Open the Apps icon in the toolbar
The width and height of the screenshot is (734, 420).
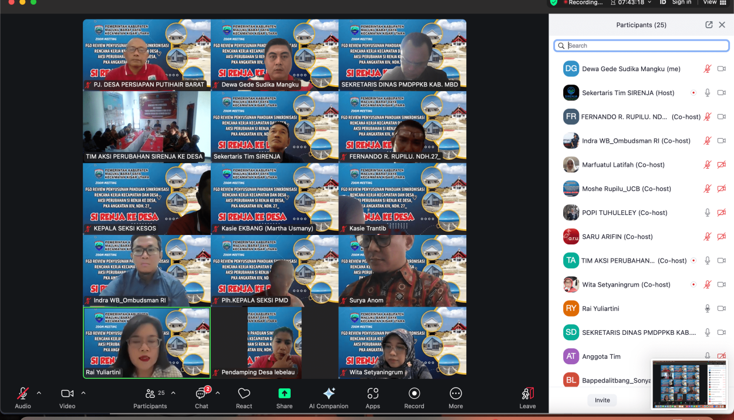pyautogui.click(x=373, y=394)
